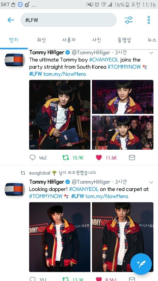
Task: Share first tweet via the envelope icon
Action: tap(132, 157)
